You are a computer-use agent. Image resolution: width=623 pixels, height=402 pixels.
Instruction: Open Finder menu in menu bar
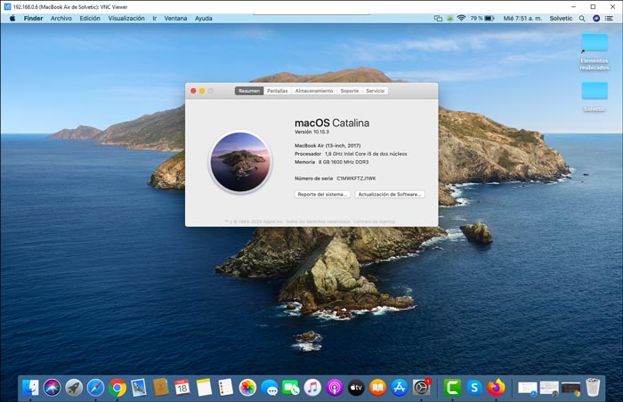[34, 19]
